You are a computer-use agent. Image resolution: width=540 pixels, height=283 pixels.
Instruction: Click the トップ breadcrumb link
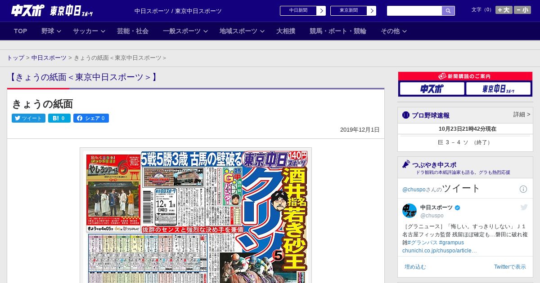point(16,58)
